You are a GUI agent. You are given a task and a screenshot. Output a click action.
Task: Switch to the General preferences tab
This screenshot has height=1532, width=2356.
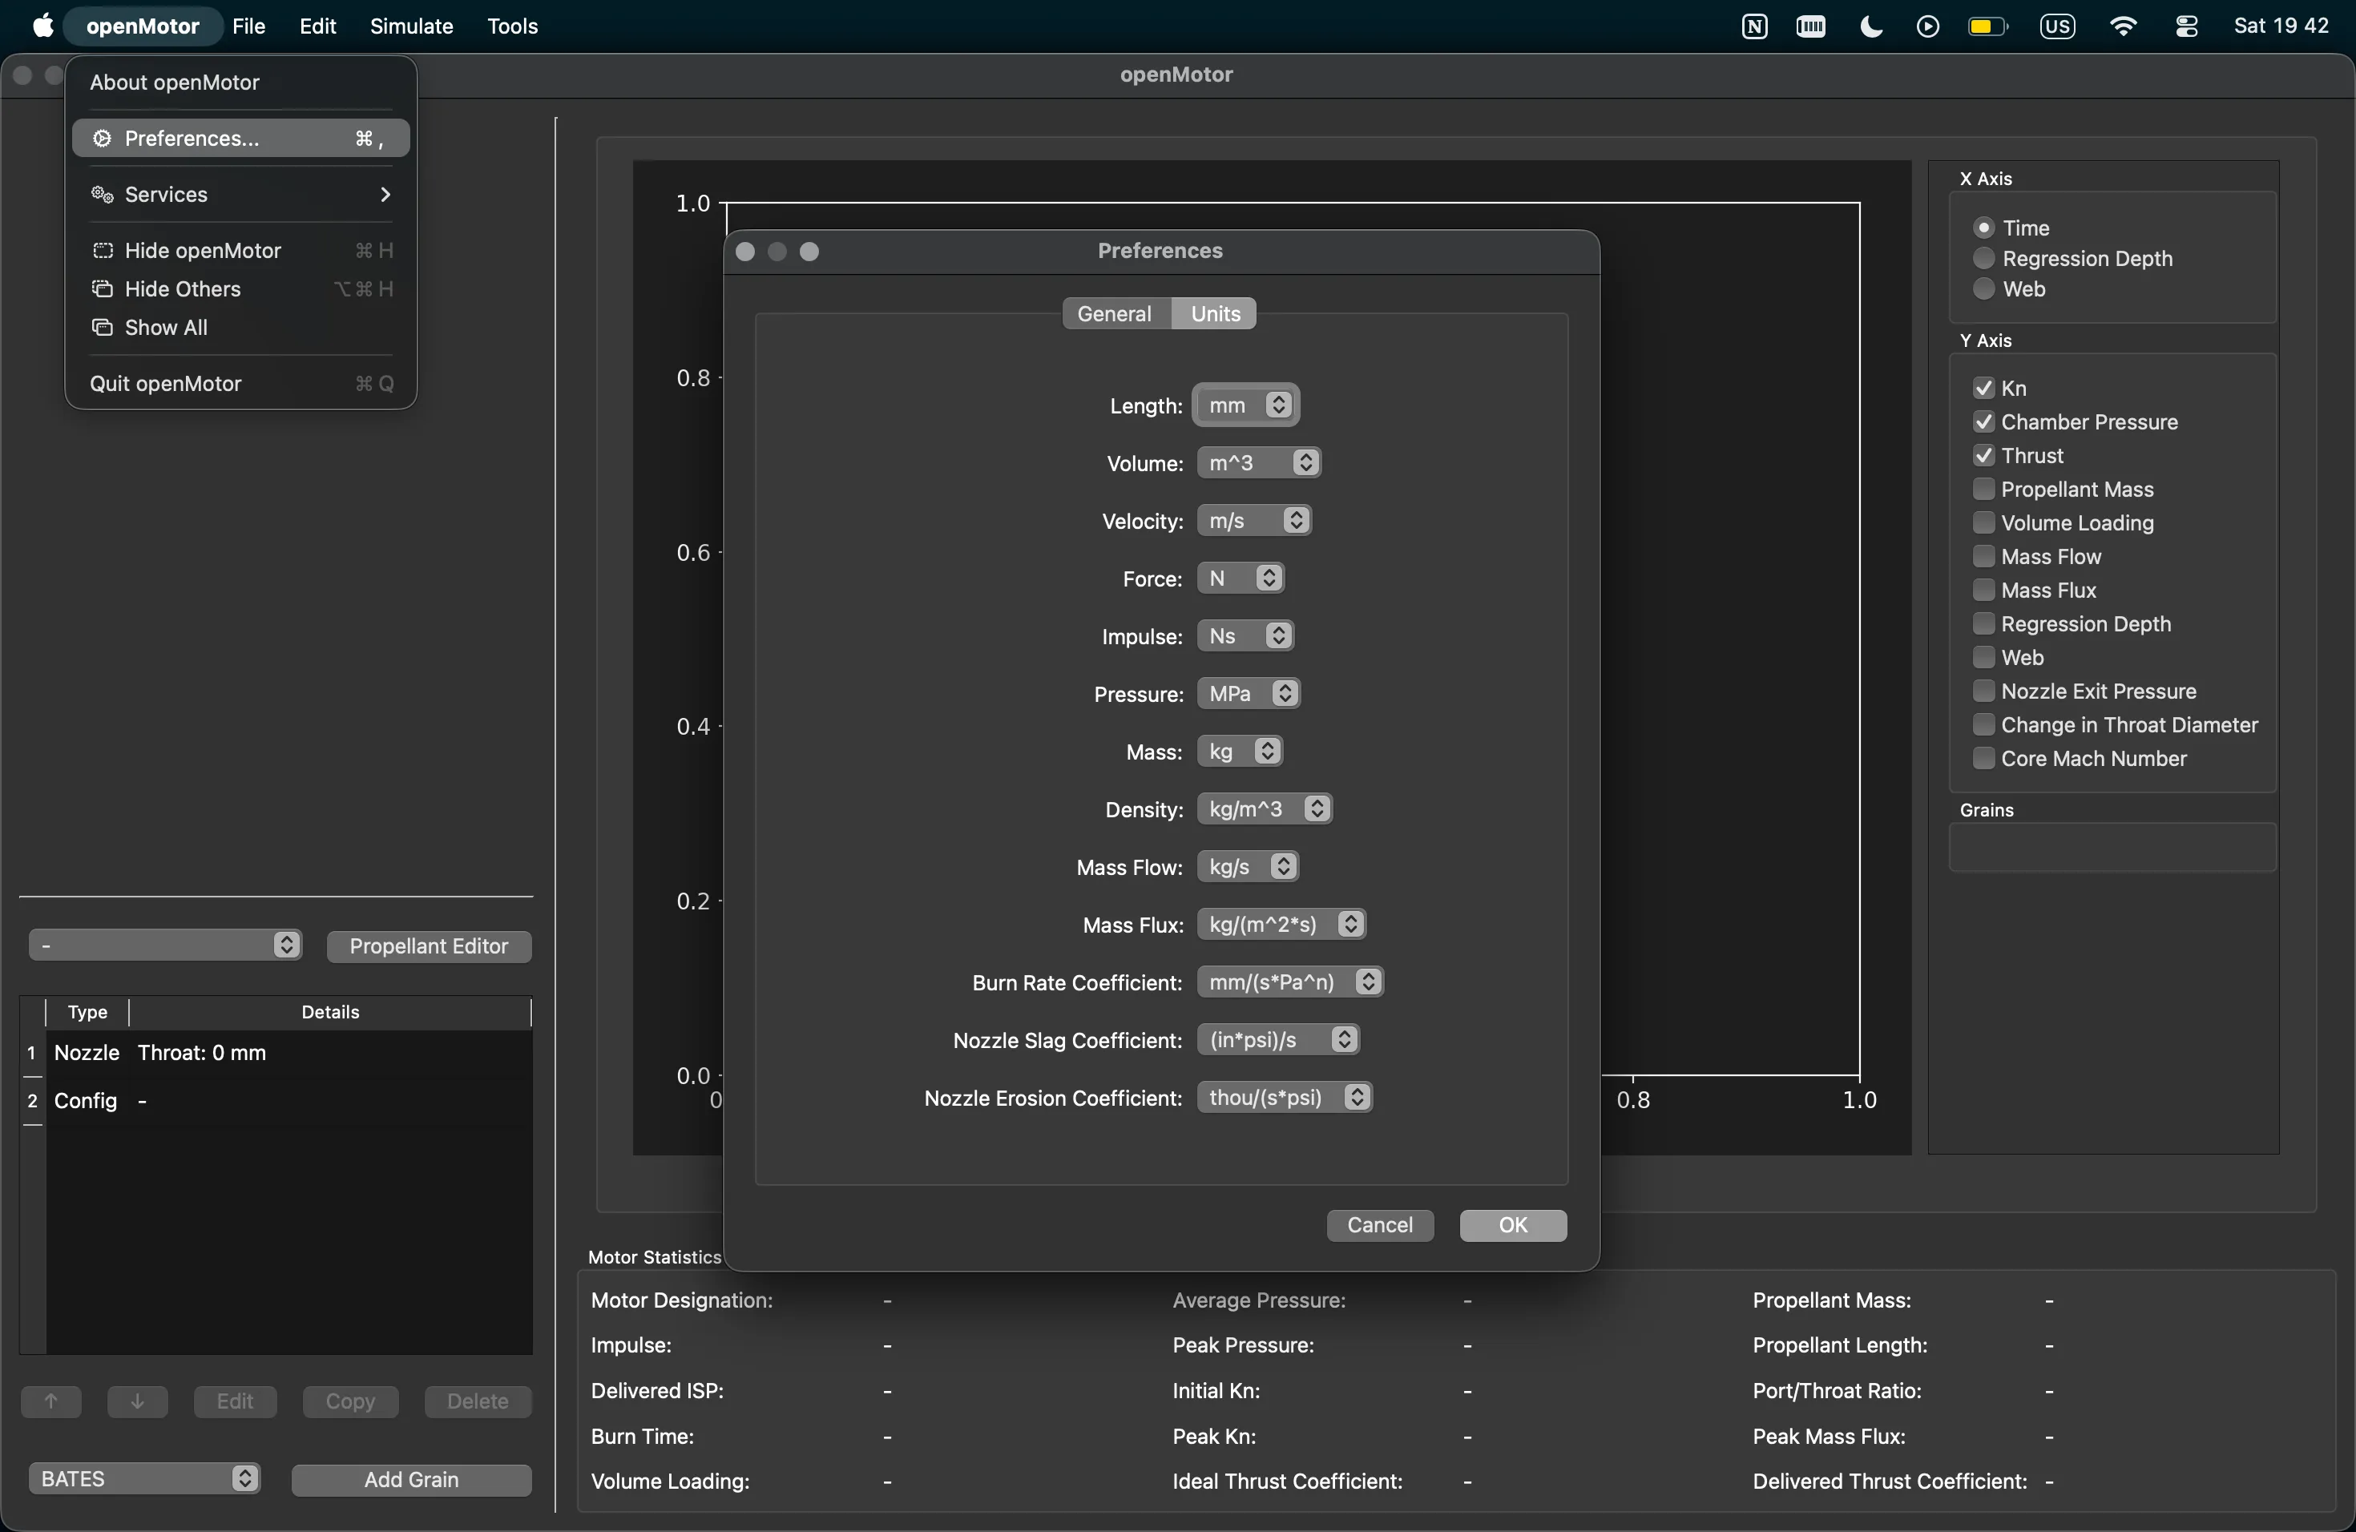[1115, 314]
